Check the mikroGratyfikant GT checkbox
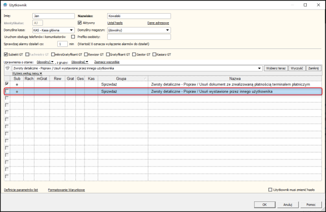Image resolution: width=326 pixels, height=212 pixels. (53, 55)
